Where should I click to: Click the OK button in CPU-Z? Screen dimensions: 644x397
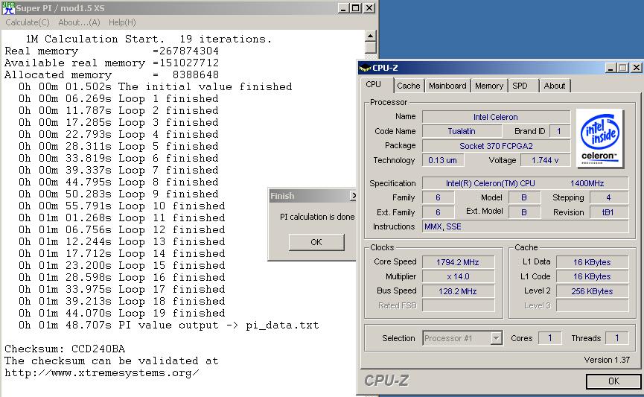[613, 381]
